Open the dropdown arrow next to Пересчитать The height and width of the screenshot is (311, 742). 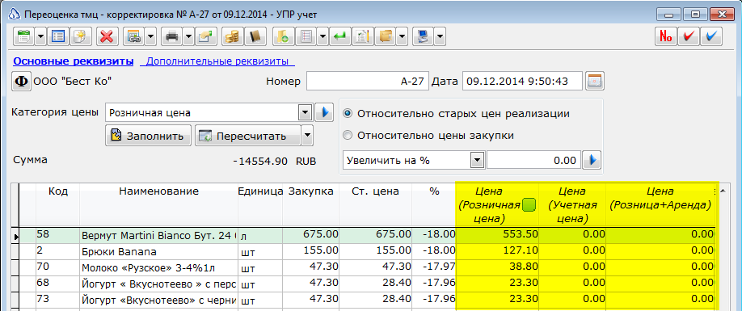coord(307,137)
